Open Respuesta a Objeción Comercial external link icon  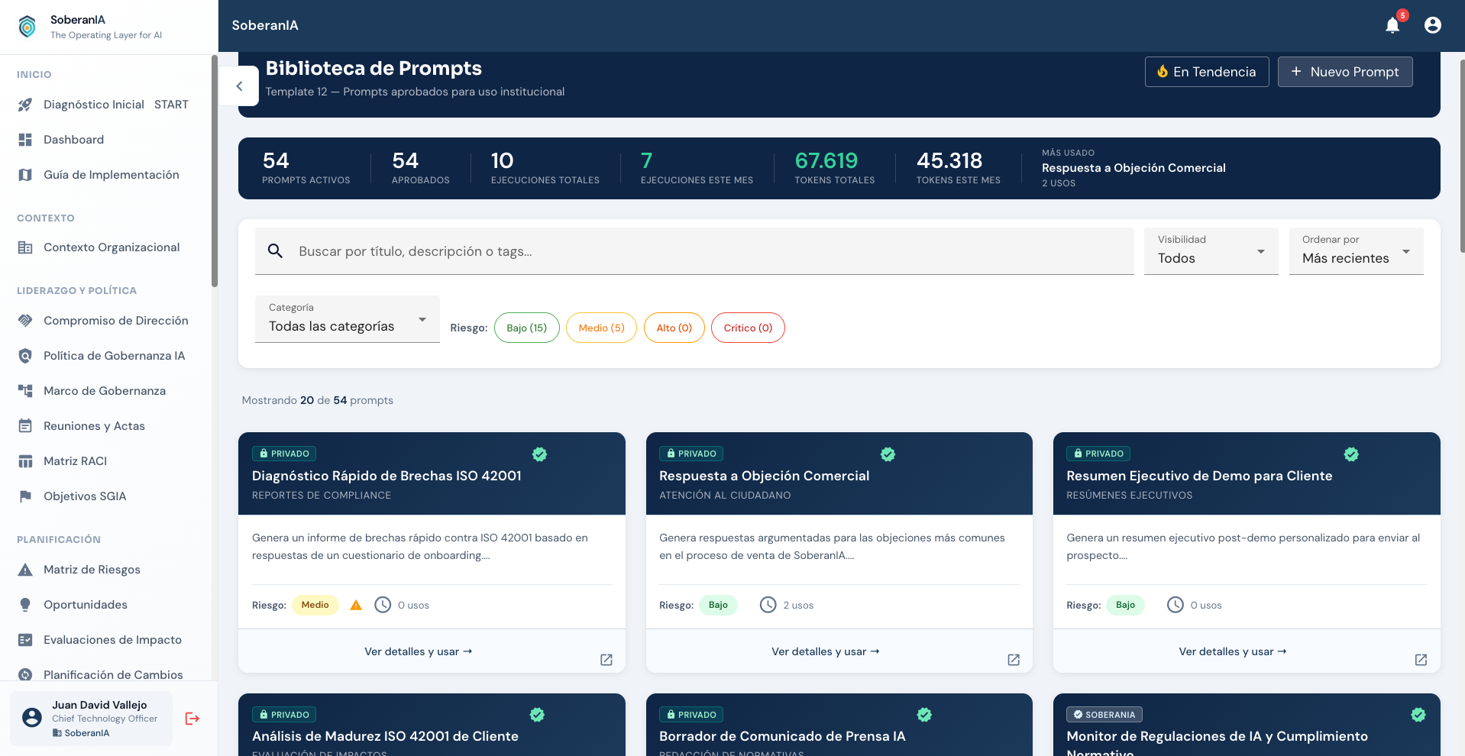coord(1014,660)
